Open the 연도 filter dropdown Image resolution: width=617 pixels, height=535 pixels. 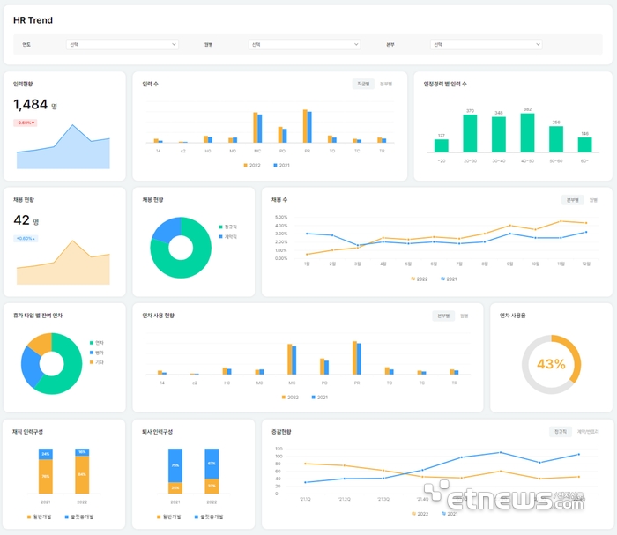(x=123, y=44)
